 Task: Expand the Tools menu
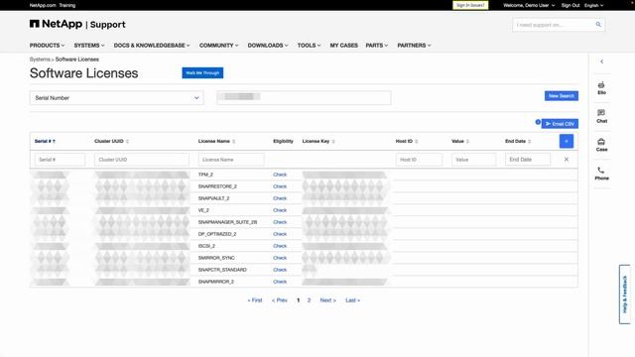pos(309,46)
